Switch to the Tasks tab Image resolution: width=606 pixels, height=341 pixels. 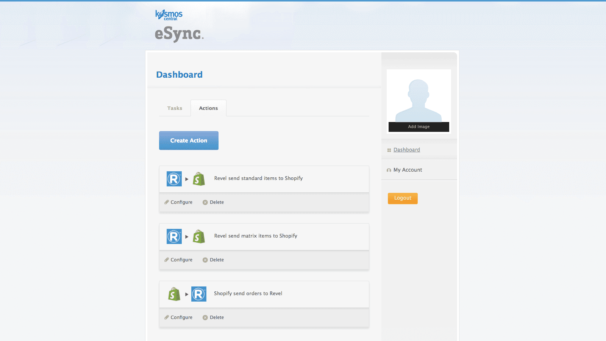point(175,108)
